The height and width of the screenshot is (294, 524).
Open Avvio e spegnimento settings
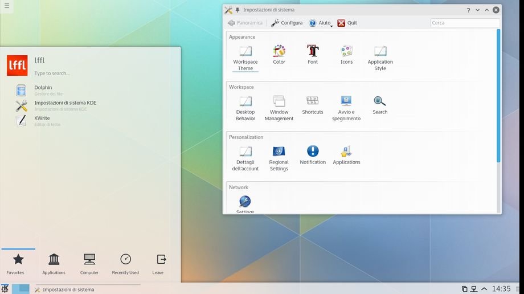click(346, 108)
